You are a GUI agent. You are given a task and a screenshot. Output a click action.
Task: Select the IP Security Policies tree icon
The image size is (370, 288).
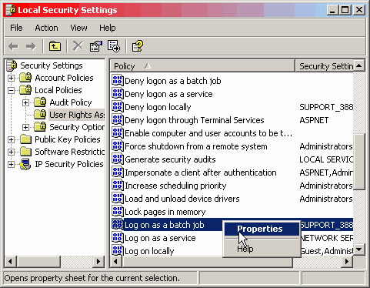[x=25, y=164]
